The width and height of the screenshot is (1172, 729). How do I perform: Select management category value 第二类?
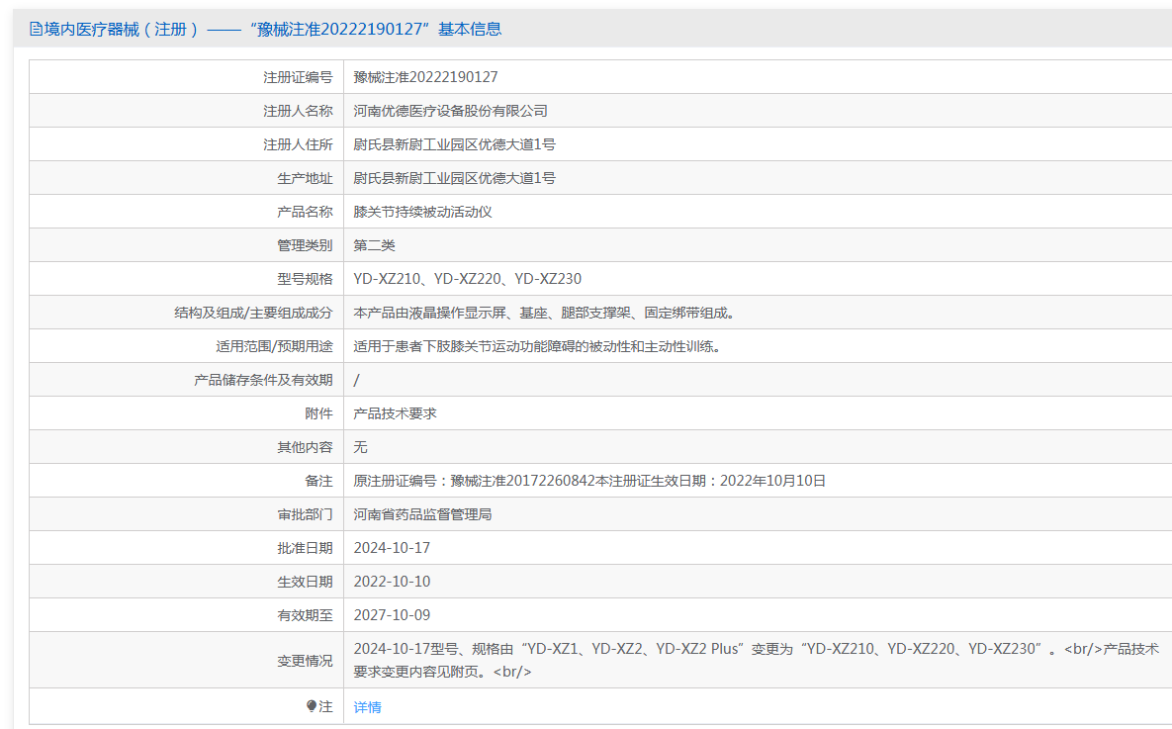pos(374,245)
